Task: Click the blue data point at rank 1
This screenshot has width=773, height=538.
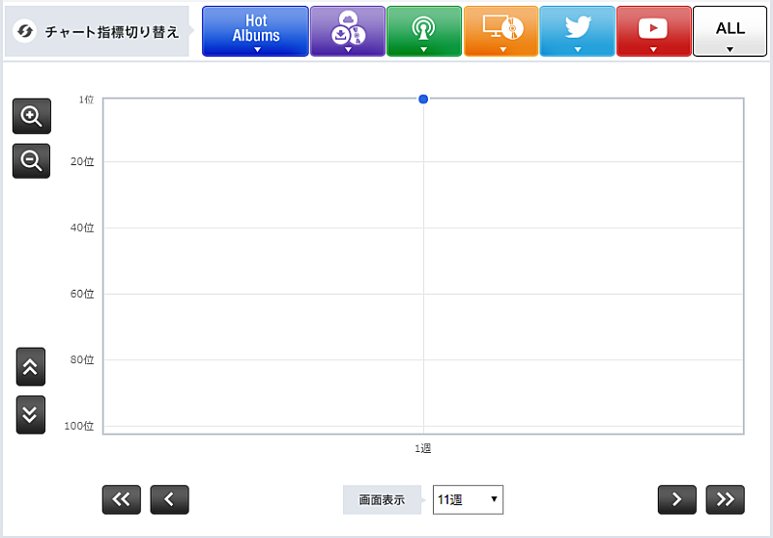Action: (x=423, y=99)
